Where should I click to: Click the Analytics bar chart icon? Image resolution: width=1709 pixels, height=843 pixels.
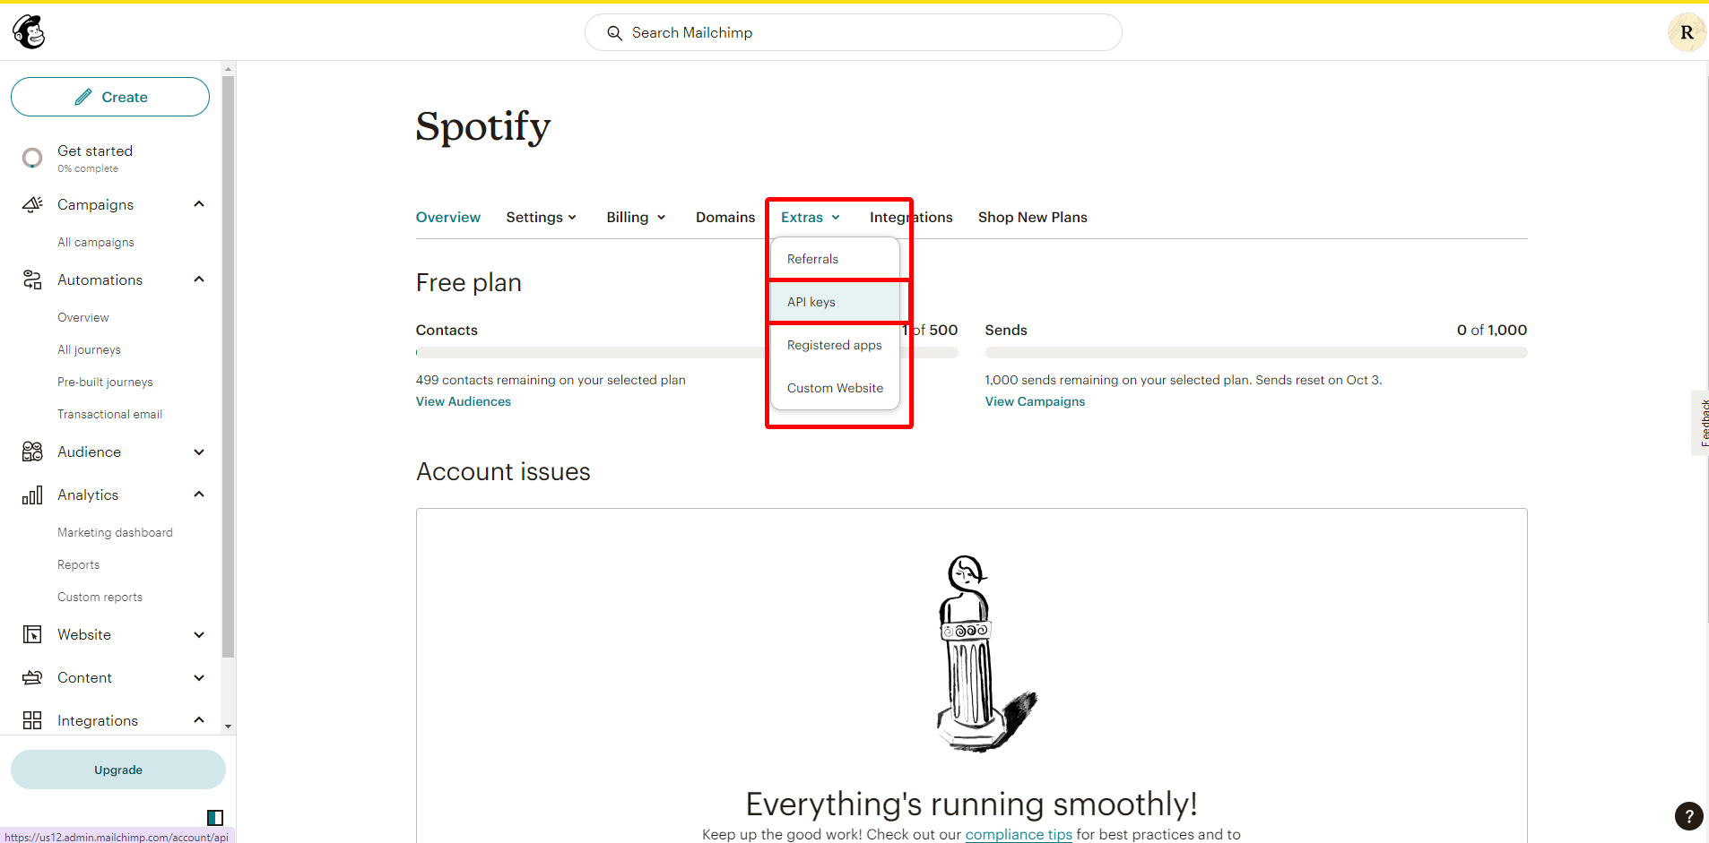coord(32,495)
